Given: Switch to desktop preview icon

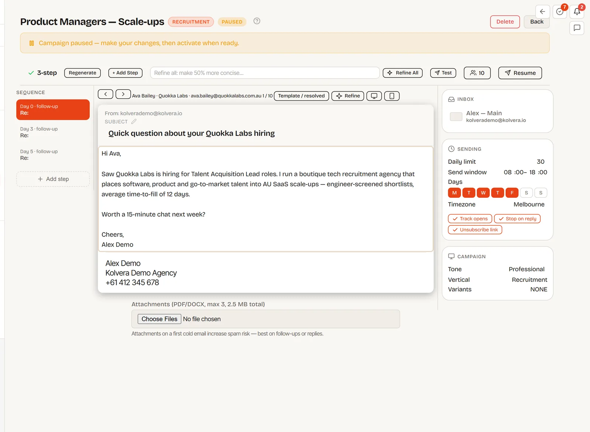Looking at the screenshot, I should coord(374,96).
